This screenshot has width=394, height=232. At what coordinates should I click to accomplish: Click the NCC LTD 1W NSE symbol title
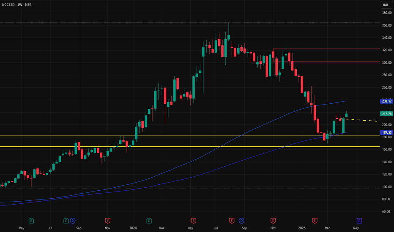(16, 5)
